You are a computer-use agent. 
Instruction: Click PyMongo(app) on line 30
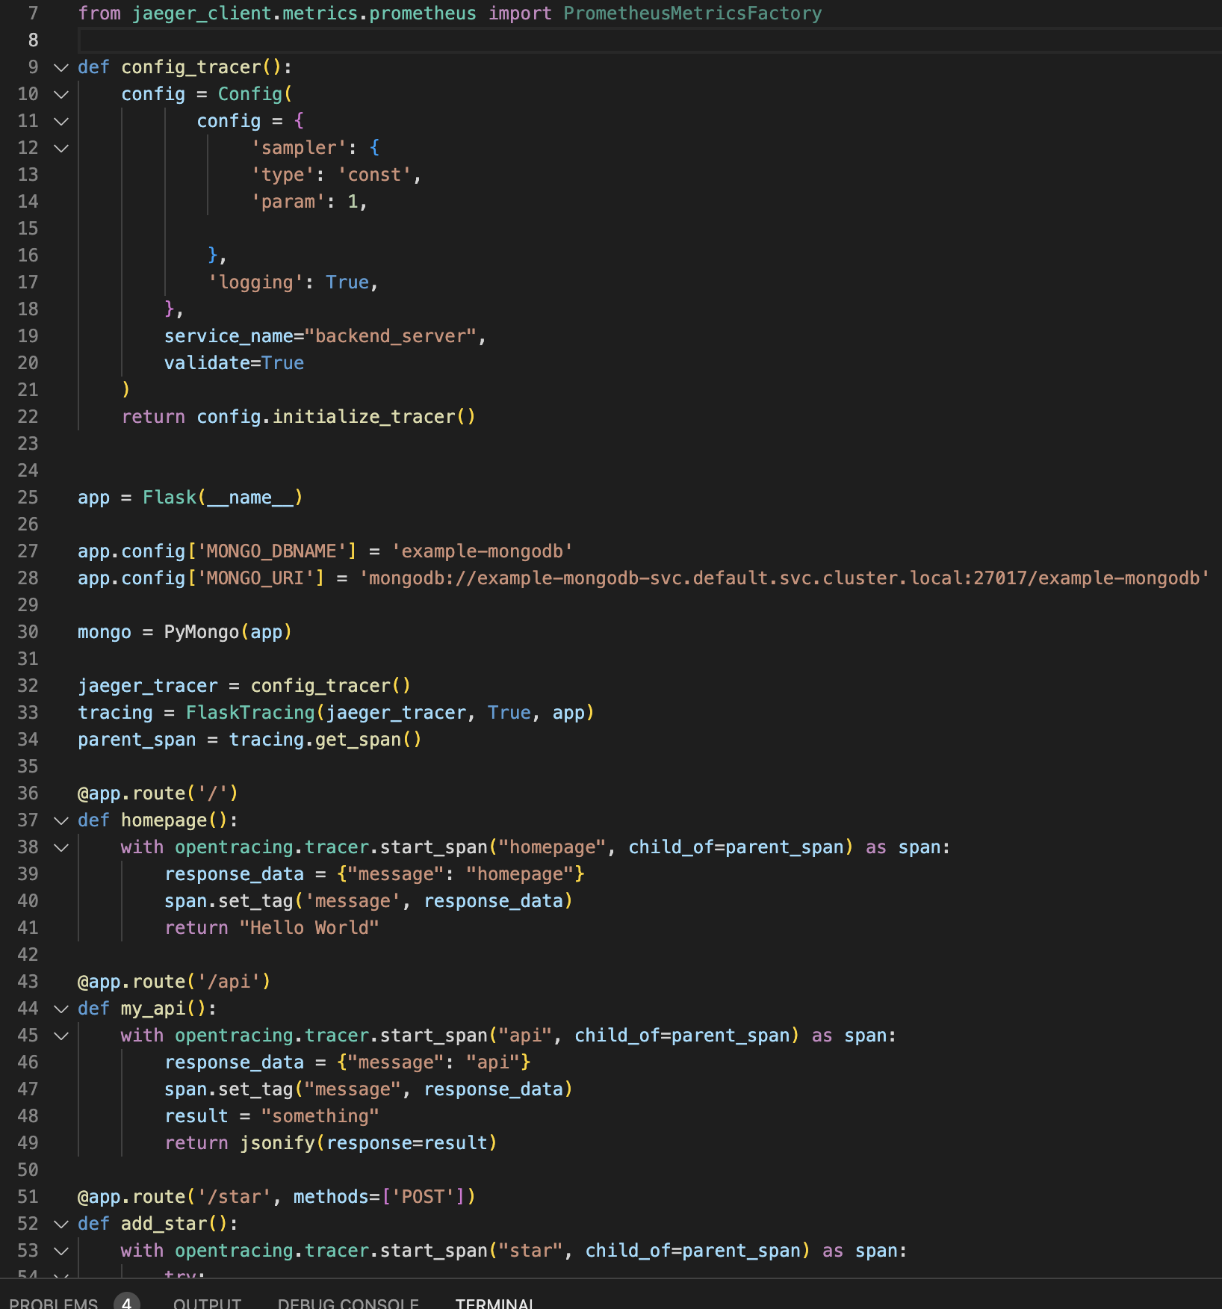click(228, 632)
